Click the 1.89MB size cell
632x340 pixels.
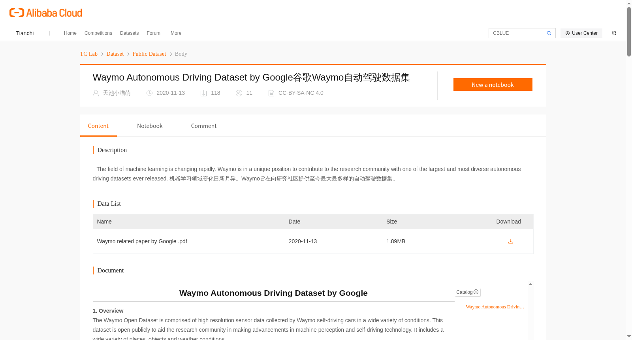point(396,241)
